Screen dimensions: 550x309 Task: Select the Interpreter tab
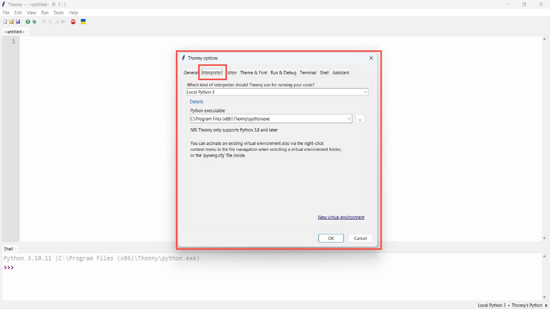point(212,73)
